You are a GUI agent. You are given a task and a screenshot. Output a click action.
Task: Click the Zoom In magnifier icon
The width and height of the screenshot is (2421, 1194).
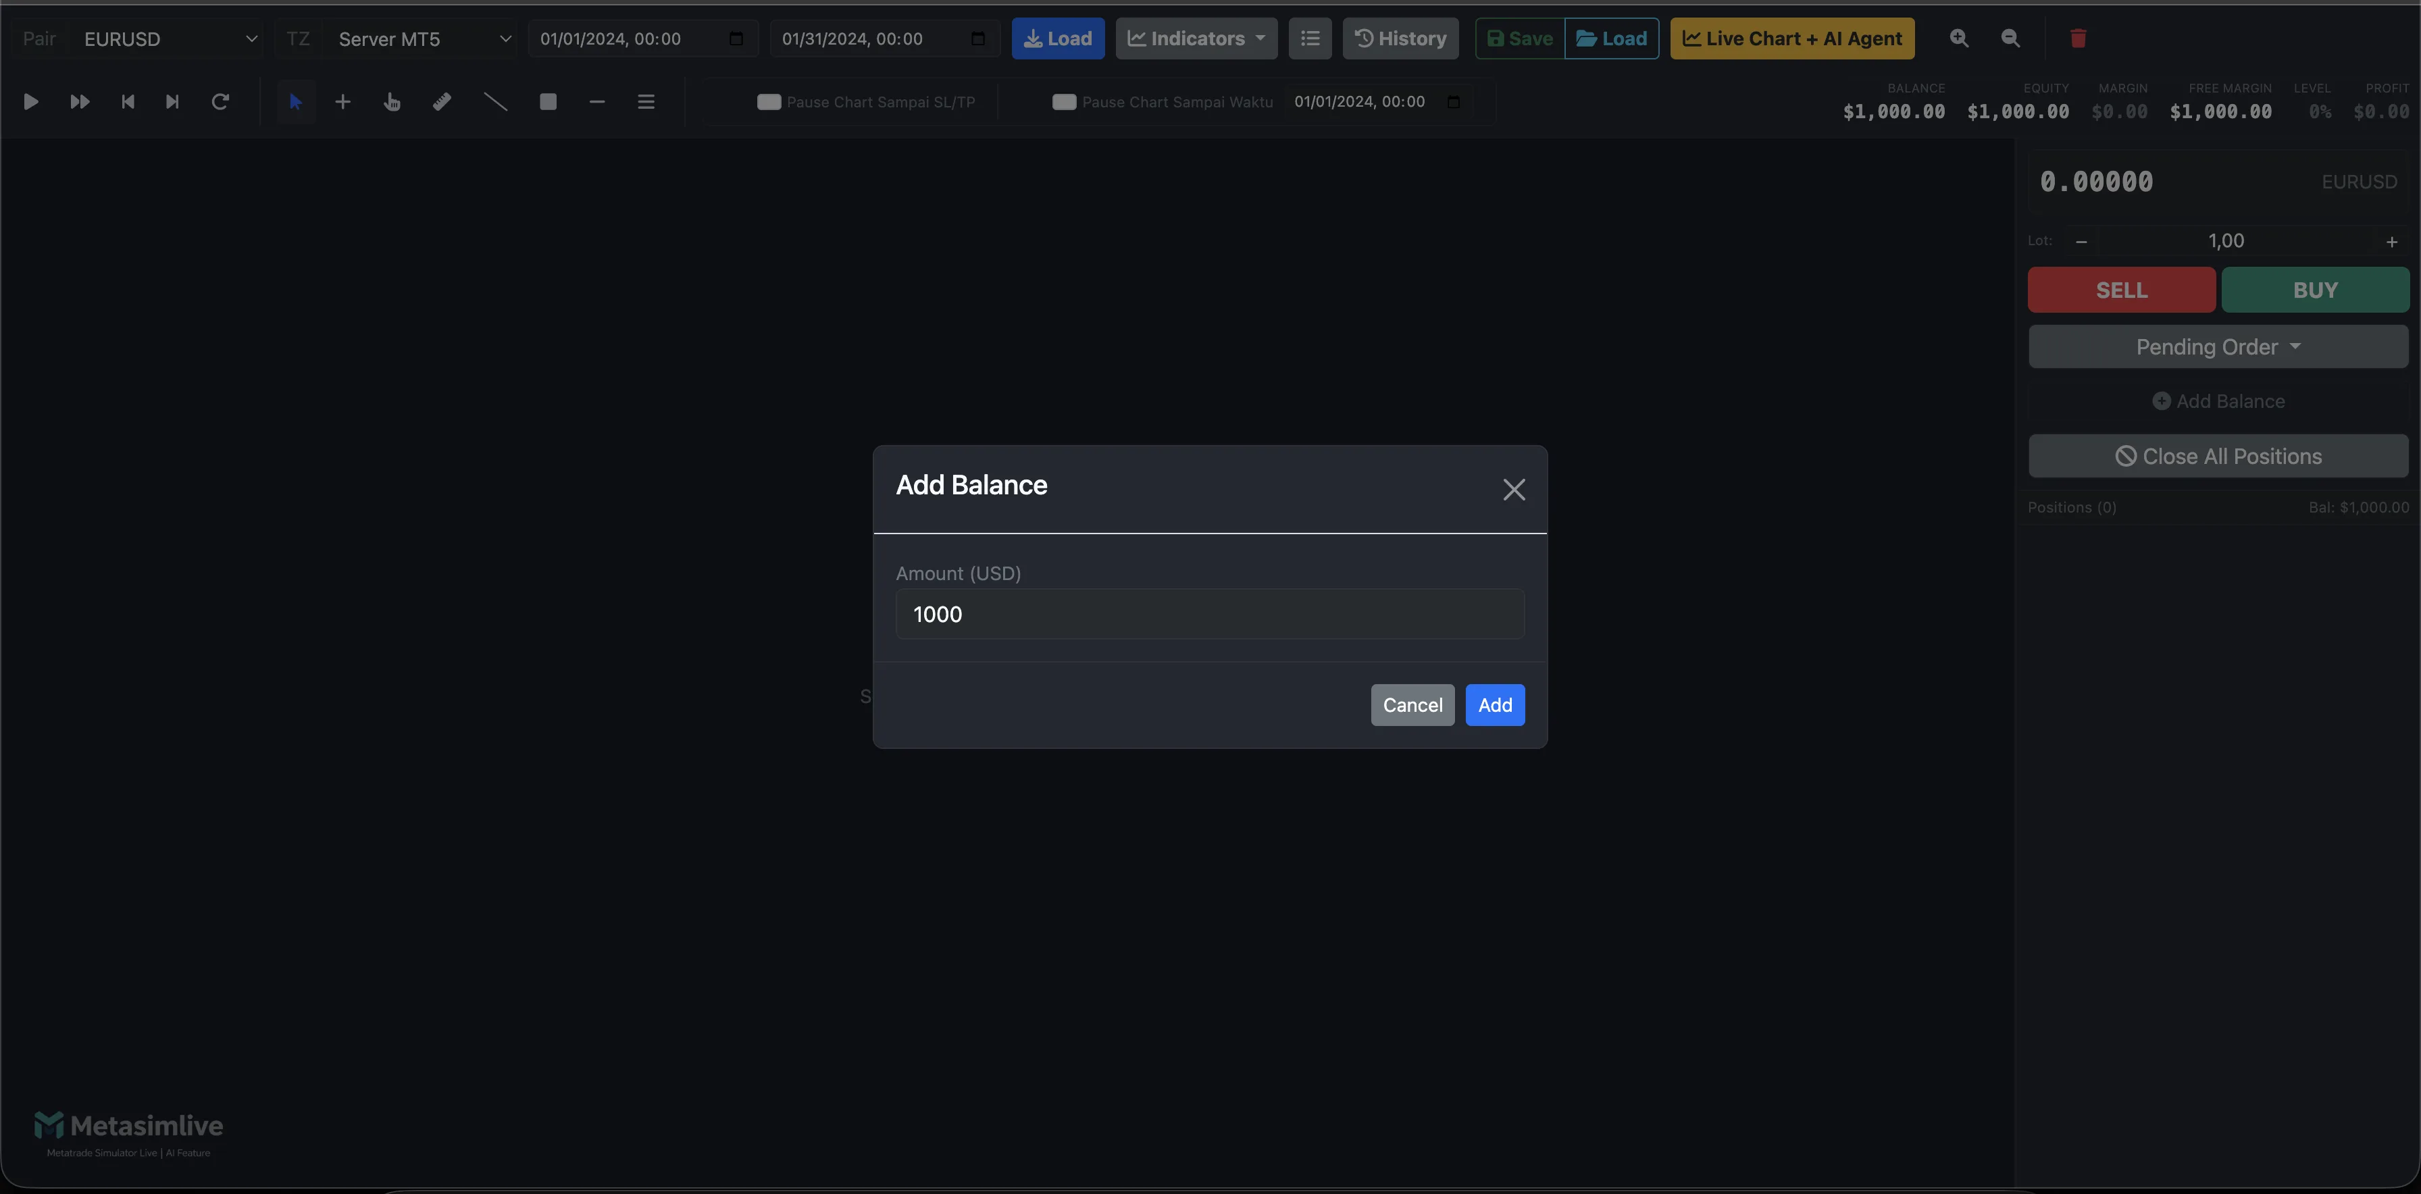(x=1960, y=38)
